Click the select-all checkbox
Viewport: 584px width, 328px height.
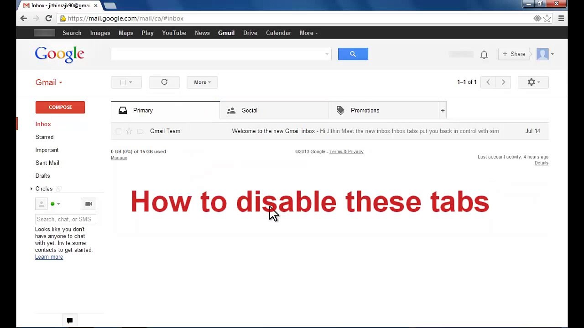(123, 82)
